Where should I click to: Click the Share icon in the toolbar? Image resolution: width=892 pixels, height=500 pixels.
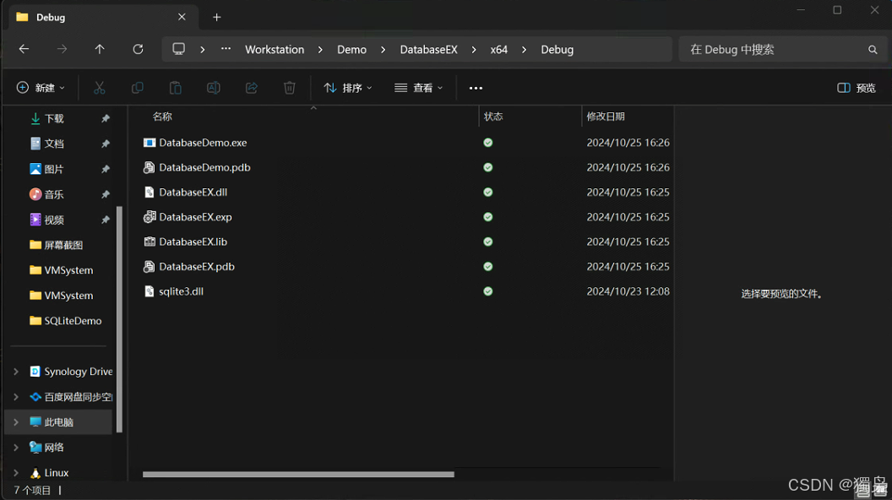click(251, 87)
